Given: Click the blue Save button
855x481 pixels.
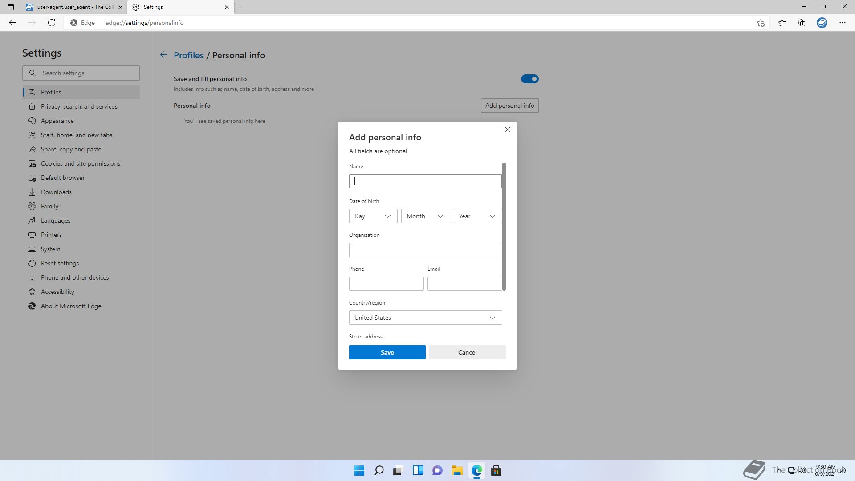Looking at the screenshot, I should click(387, 352).
